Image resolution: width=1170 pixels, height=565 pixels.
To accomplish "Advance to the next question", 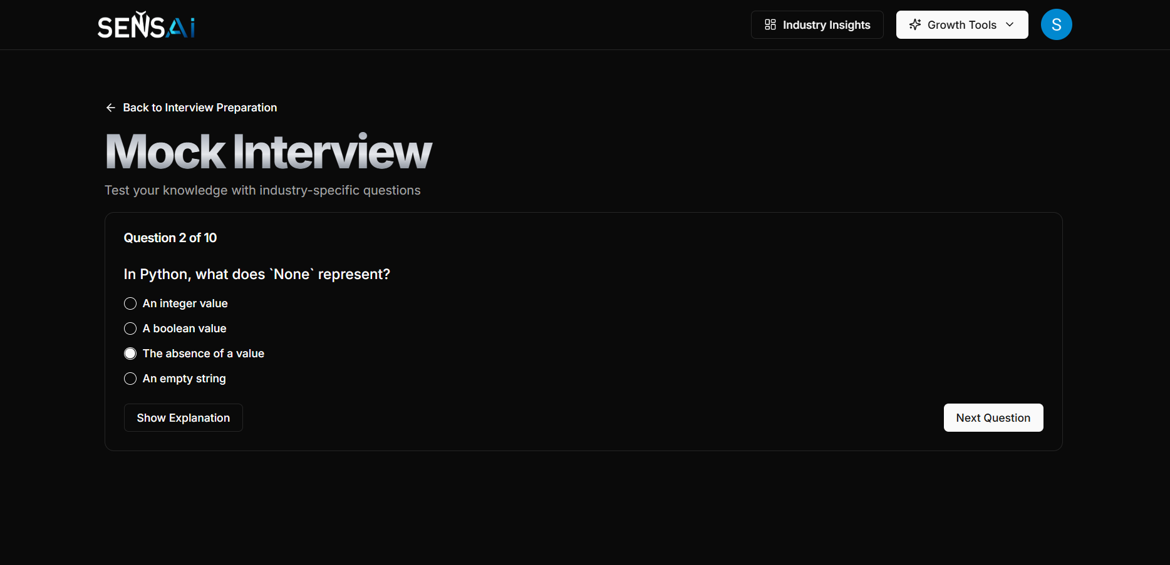I will 993,417.
